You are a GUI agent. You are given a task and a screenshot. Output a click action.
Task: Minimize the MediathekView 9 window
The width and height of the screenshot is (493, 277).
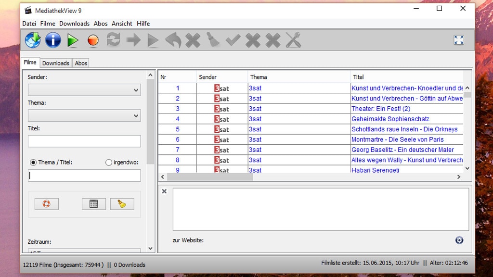416,9
